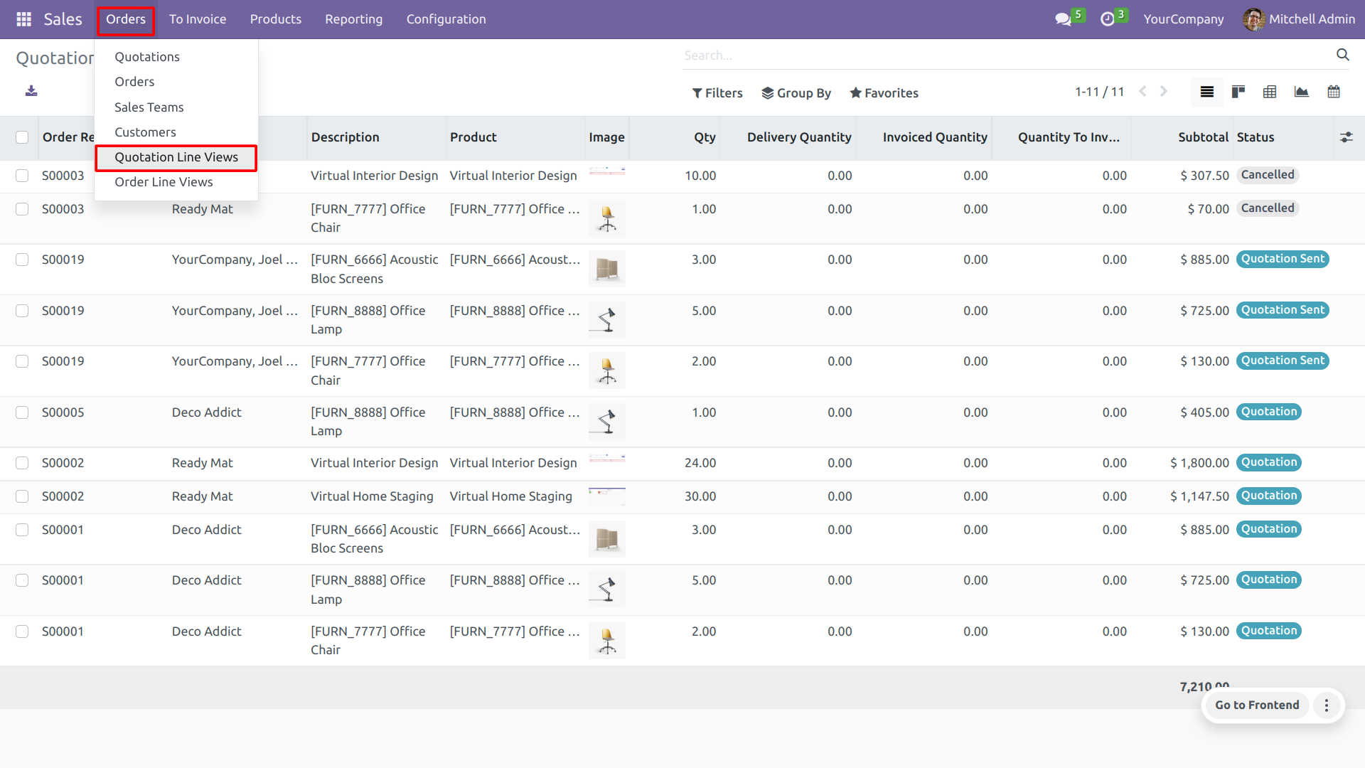Image resolution: width=1365 pixels, height=768 pixels.
Task: Switch to calendar view
Action: coord(1334,92)
